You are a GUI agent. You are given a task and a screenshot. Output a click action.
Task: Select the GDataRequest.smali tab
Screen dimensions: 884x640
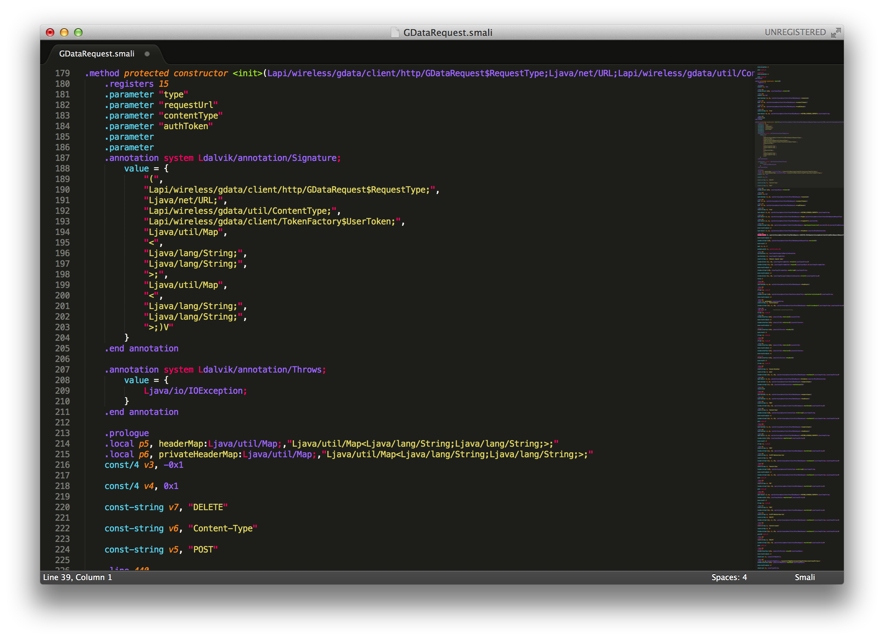[x=96, y=54]
